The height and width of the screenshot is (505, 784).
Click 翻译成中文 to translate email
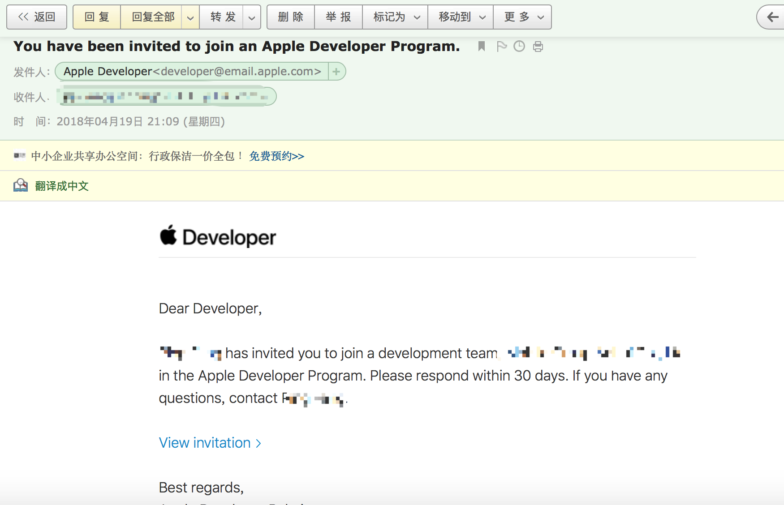(x=62, y=186)
